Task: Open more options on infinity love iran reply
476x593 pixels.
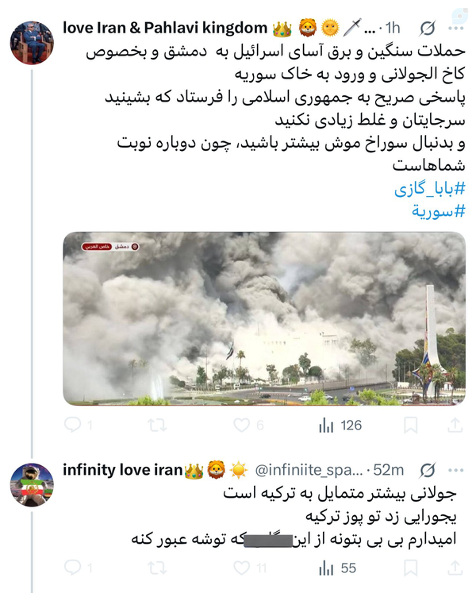Action: pos(456,471)
